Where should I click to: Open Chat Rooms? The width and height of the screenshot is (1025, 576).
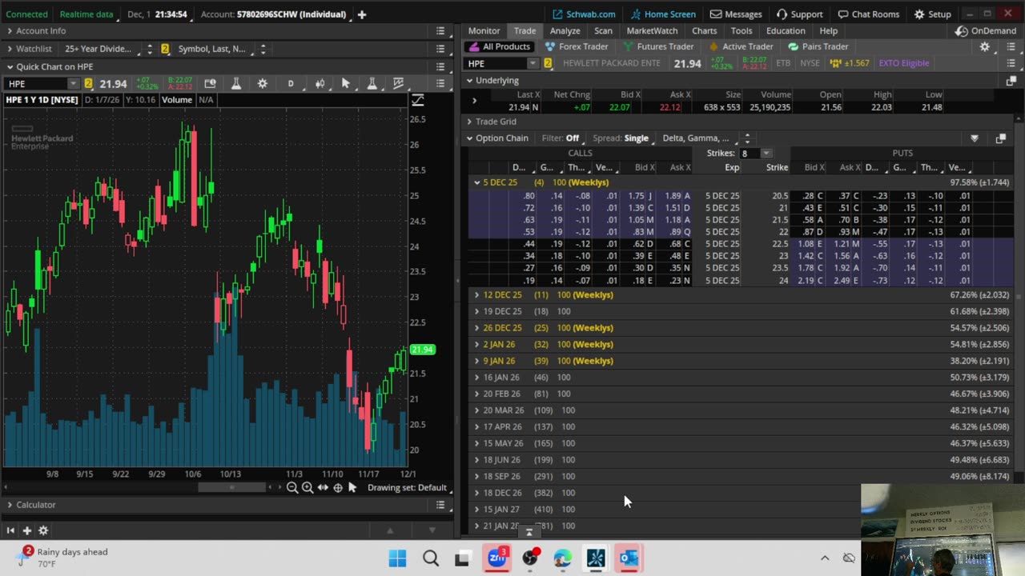[870, 14]
